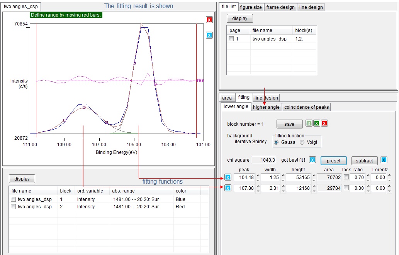399x255 pixels.
Task: Click blue X right of subtract button
Action: tap(384, 160)
